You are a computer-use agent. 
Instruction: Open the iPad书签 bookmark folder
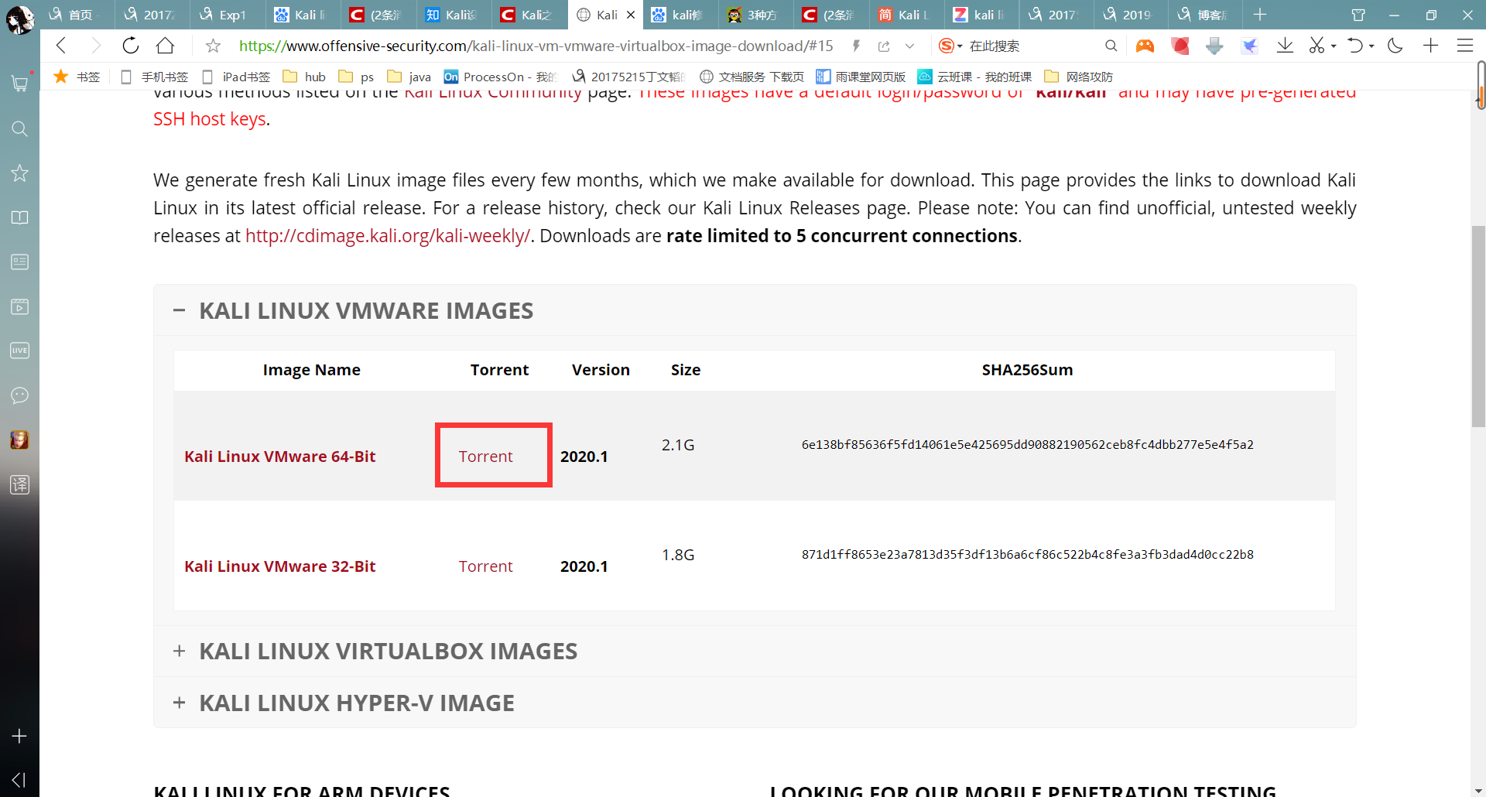point(236,77)
